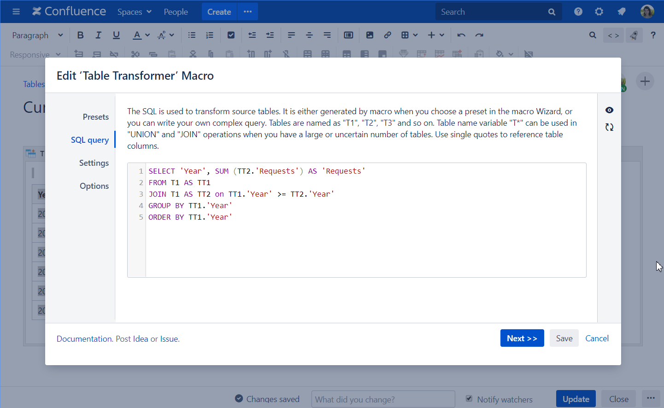The width and height of the screenshot is (664, 408).
Task: Uncheck the Notify watchers checkbox
Action: point(469,399)
